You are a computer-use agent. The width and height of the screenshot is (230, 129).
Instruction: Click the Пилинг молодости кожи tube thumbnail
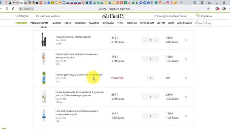pyautogui.click(x=44, y=59)
